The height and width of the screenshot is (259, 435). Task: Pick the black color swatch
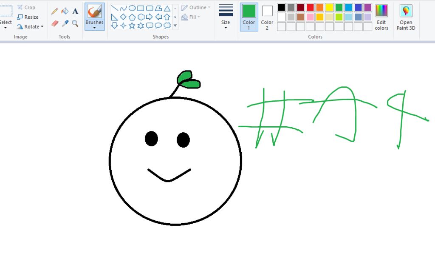click(x=281, y=7)
